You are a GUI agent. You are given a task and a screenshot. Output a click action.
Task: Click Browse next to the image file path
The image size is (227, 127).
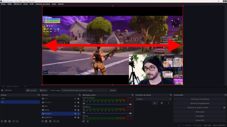pyautogui.click(x=113, y=90)
